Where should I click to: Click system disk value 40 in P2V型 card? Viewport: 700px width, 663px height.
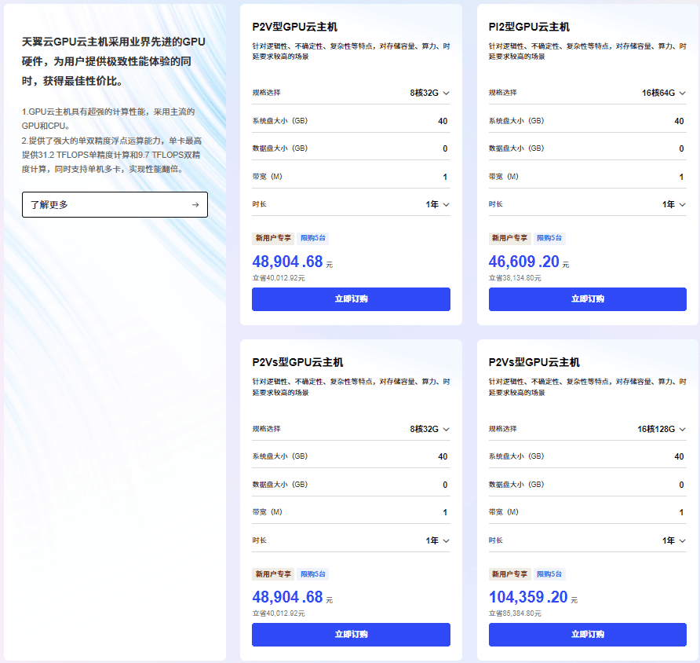443,121
